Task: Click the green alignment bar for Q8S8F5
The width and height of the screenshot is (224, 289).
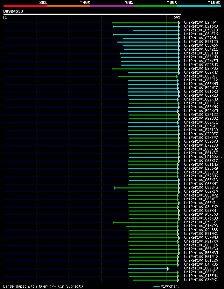Action: pyautogui.click(x=147, y=188)
